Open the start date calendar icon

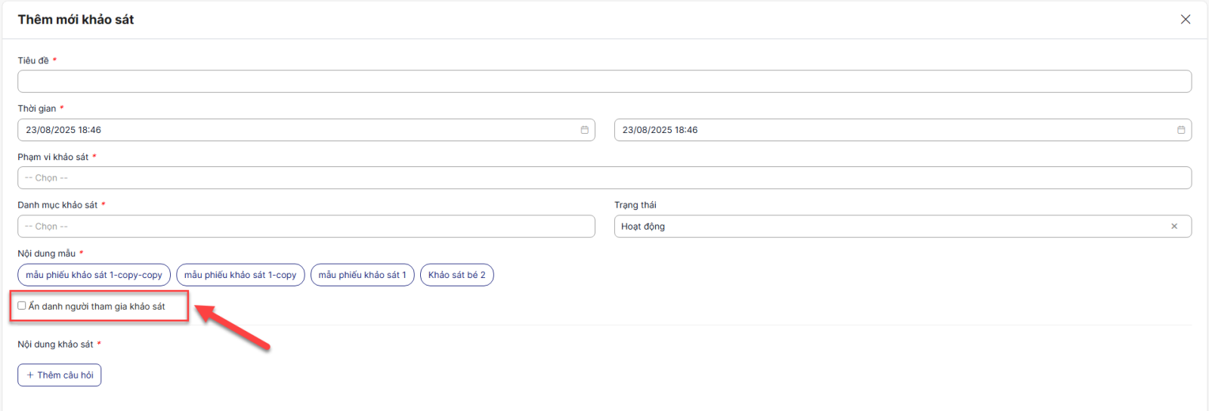(584, 130)
